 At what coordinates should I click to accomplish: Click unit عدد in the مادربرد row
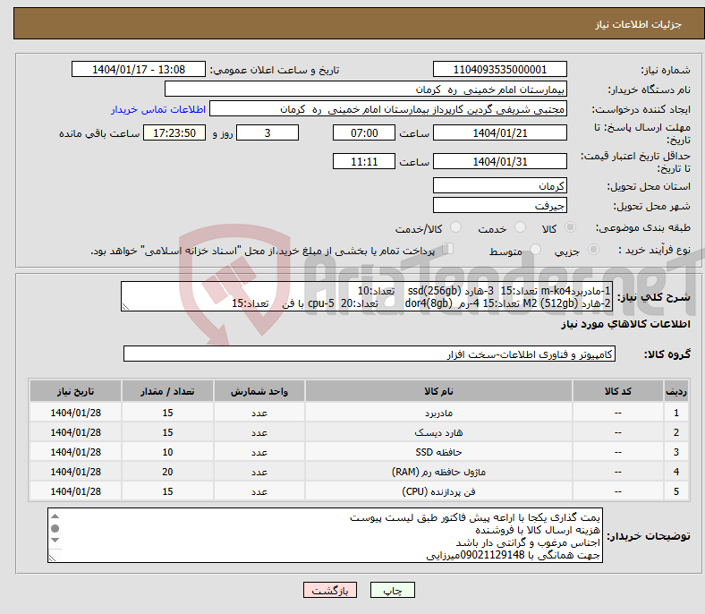click(259, 413)
